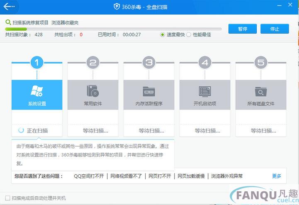Select the 开机启动项 label
Viewport: 299px width, 205px height.
205,104
